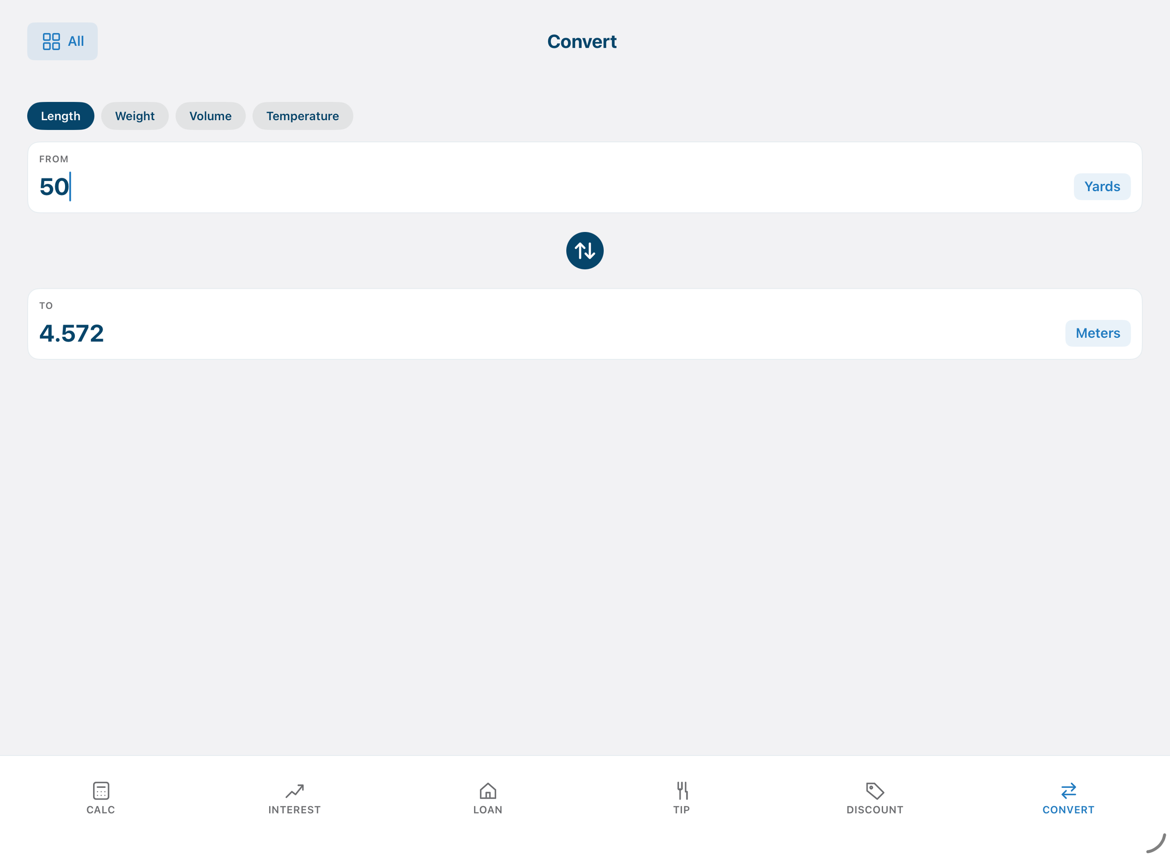The image size is (1170, 857).
Task: Click the Convert page title
Action: pos(582,42)
